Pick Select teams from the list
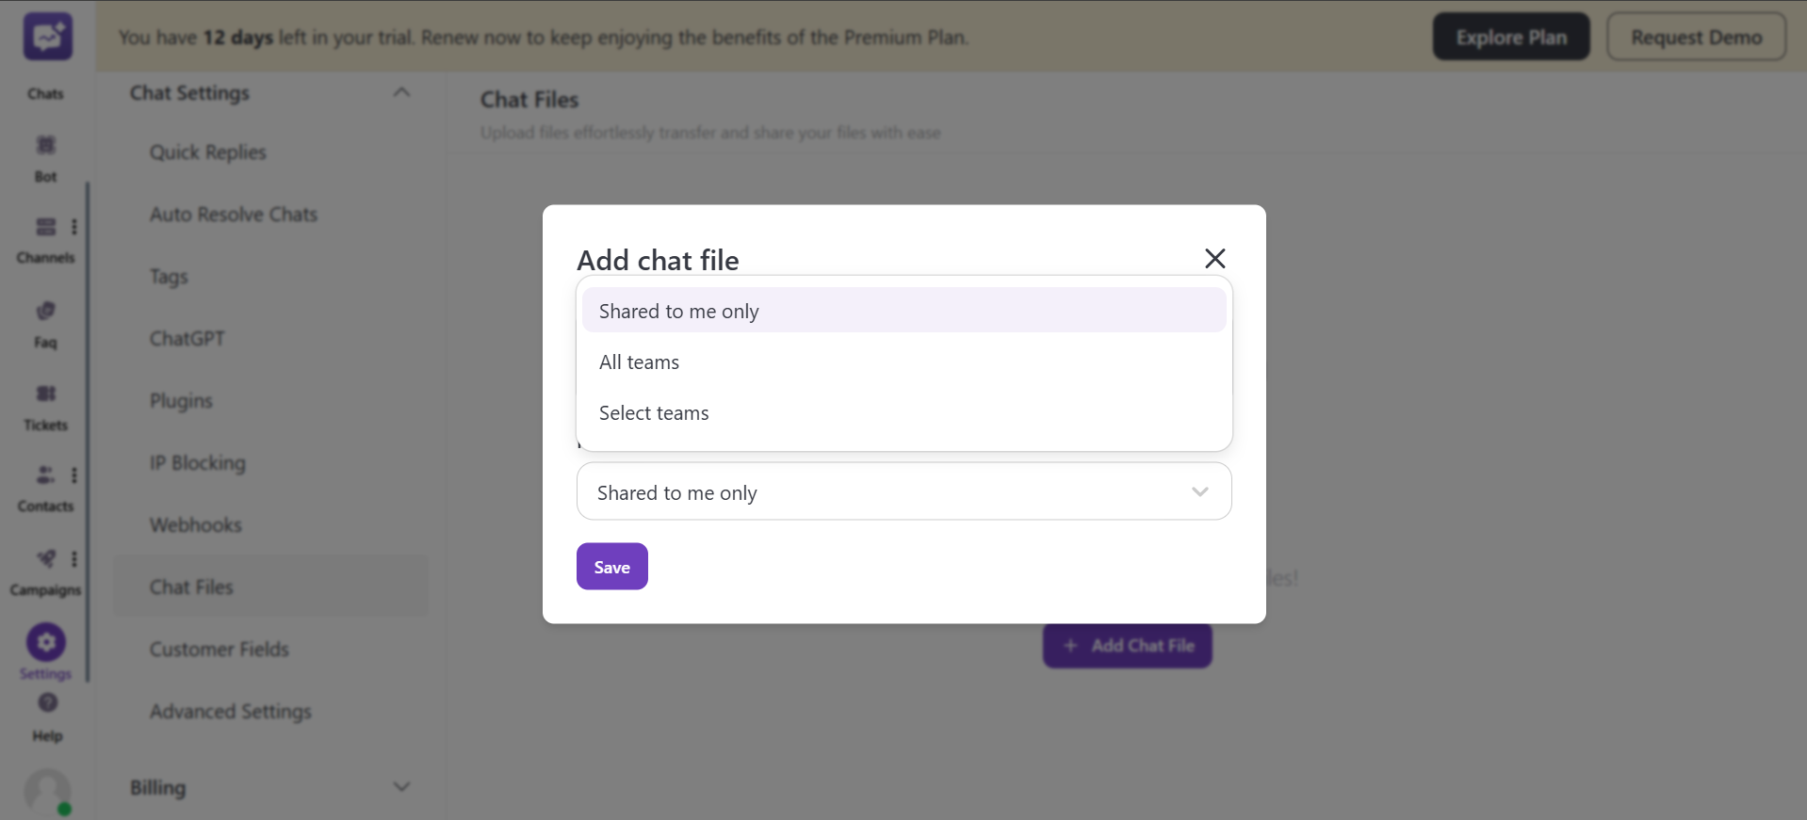This screenshot has height=820, width=1807. (653, 412)
